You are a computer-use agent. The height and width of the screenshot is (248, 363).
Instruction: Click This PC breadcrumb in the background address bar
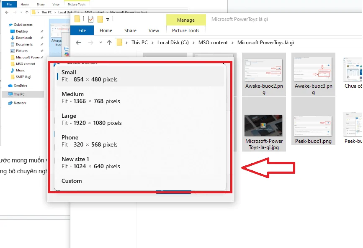tap(46, 12)
